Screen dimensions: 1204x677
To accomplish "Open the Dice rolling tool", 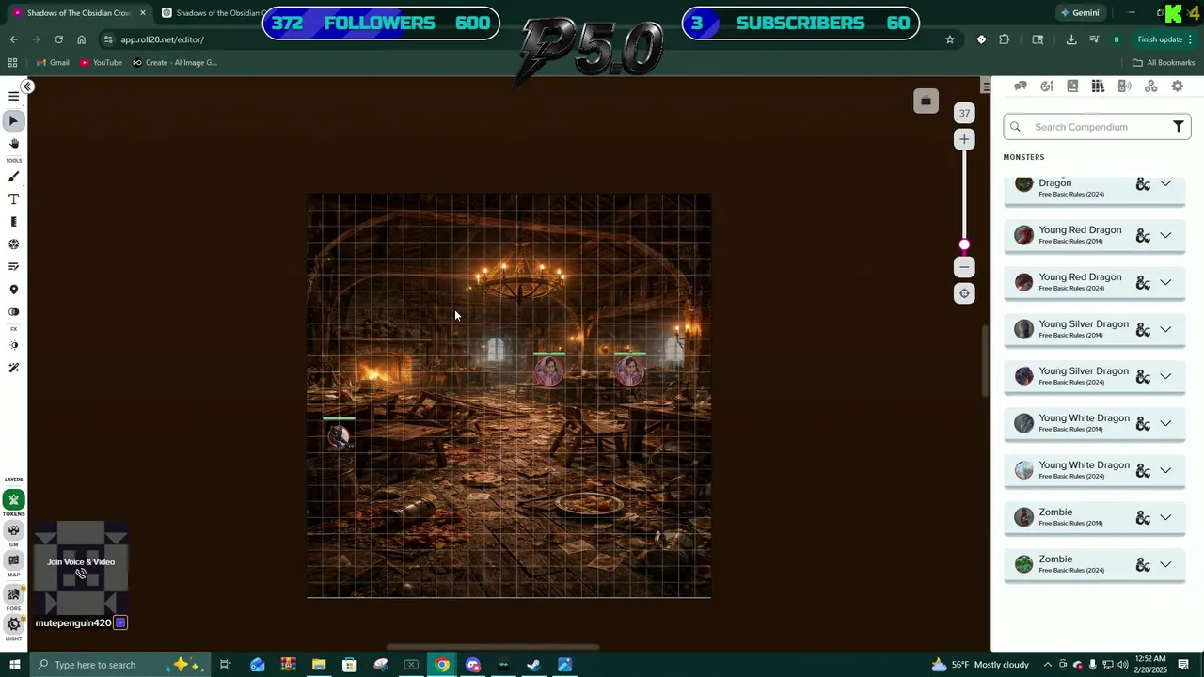I will (x=13, y=244).
